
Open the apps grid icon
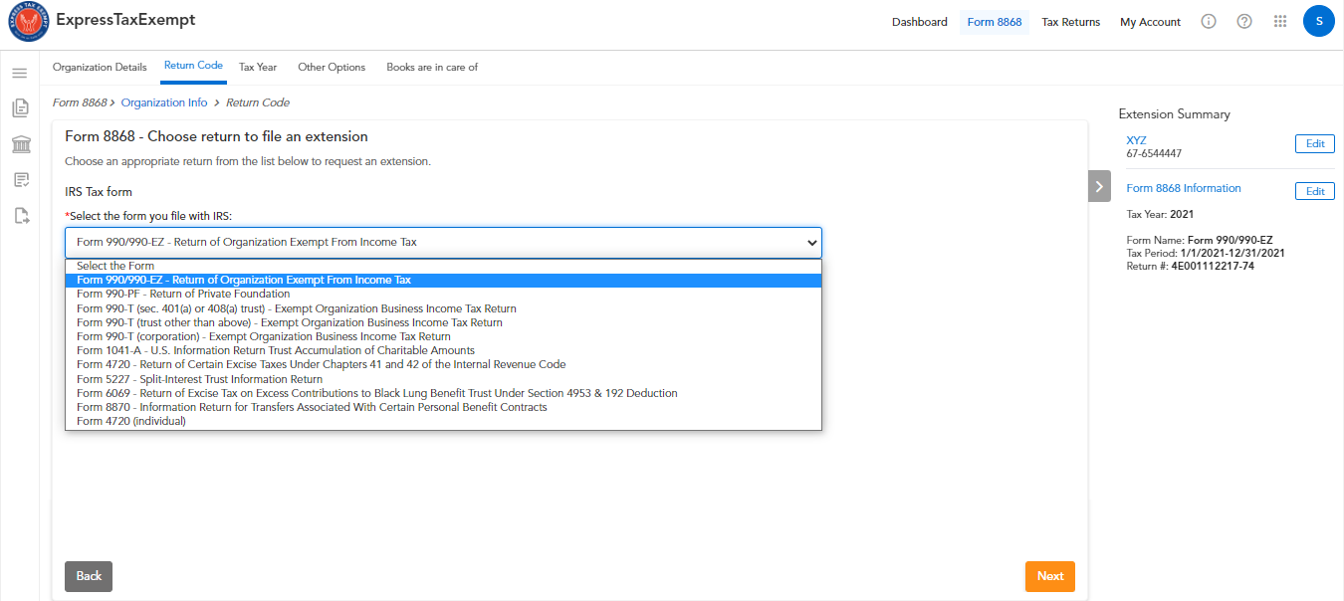coord(1280,21)
